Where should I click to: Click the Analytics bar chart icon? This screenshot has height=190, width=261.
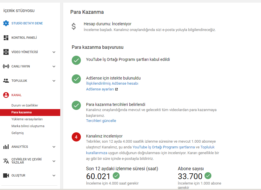tap(6, 147)
